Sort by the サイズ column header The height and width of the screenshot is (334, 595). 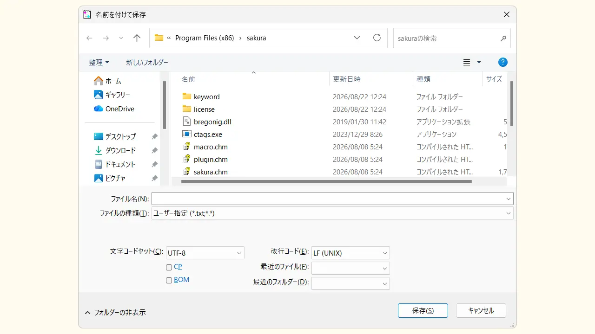click(x=495, y=79)
